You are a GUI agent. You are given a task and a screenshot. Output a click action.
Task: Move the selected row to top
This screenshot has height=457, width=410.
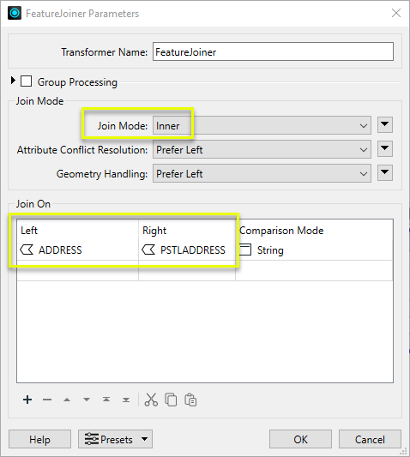pos(106,400)
